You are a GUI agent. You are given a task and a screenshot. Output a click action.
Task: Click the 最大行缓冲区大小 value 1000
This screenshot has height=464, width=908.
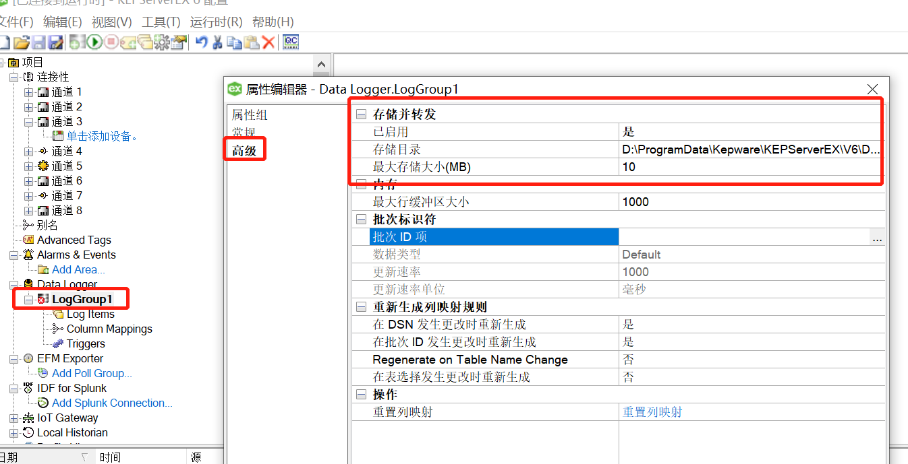click(751, 202)
